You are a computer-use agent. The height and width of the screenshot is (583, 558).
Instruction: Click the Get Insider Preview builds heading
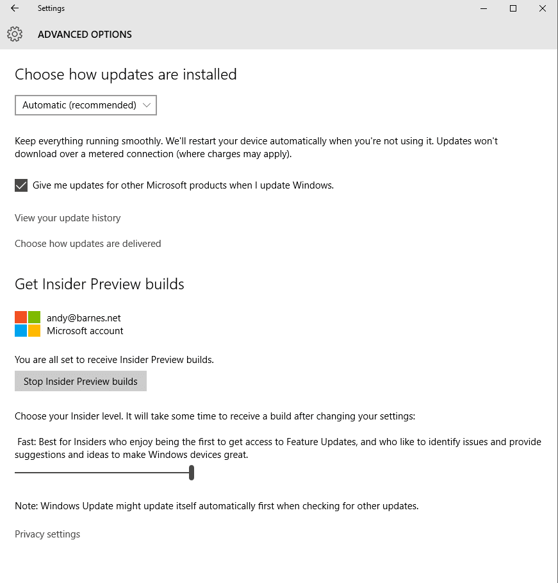point(99,284)
